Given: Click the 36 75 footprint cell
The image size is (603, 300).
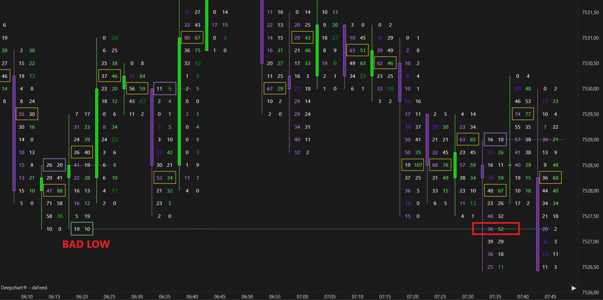Looking at the screenshot, I should (192, 50).
